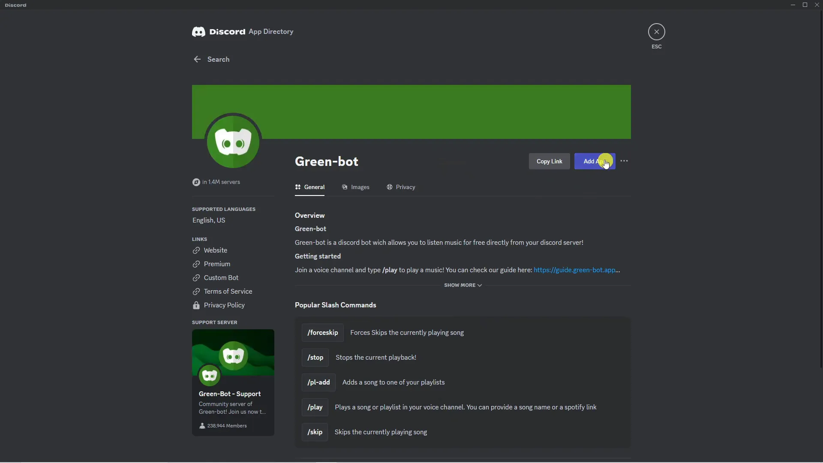Screen dimensions: 823x463
Task: Click the Popular Slash Commands heading
Action: tap(336, 305)
